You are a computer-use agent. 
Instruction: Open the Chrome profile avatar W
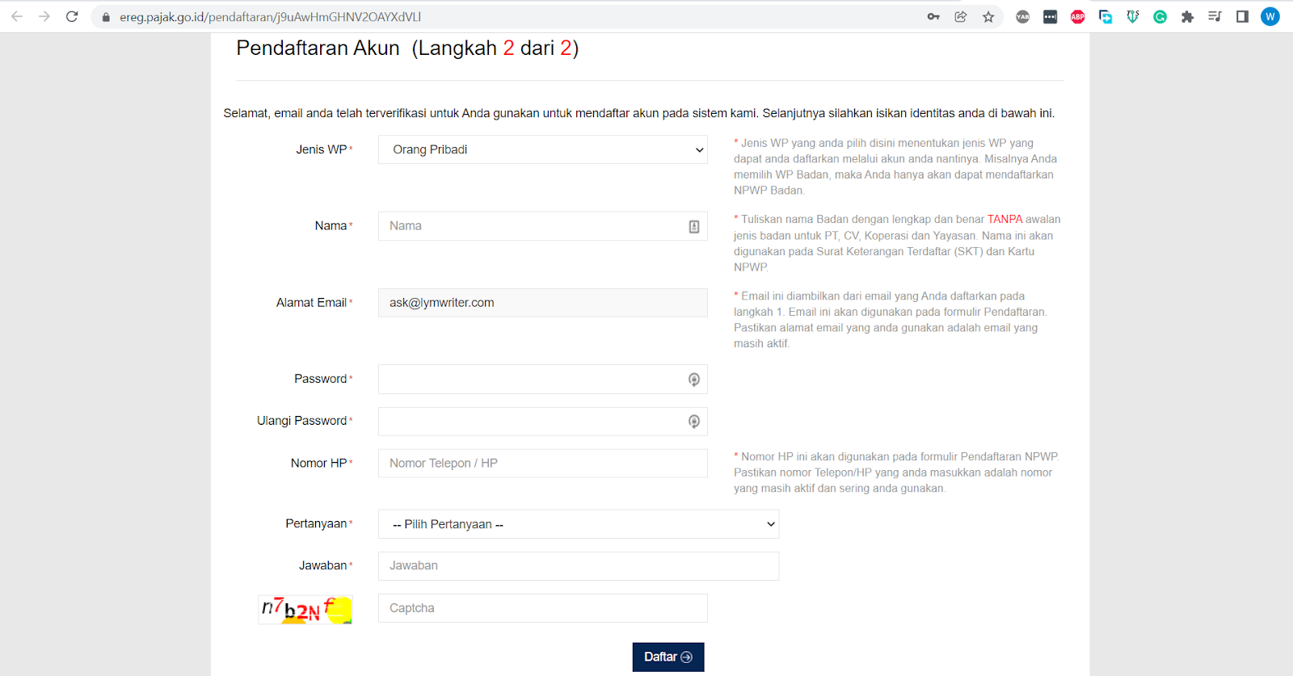(1270, 16)
